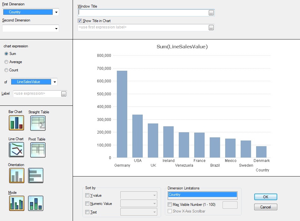Choose the Pivot Table icon
Viewport: 300px width, 221px height.
click(x=38, y=150)
